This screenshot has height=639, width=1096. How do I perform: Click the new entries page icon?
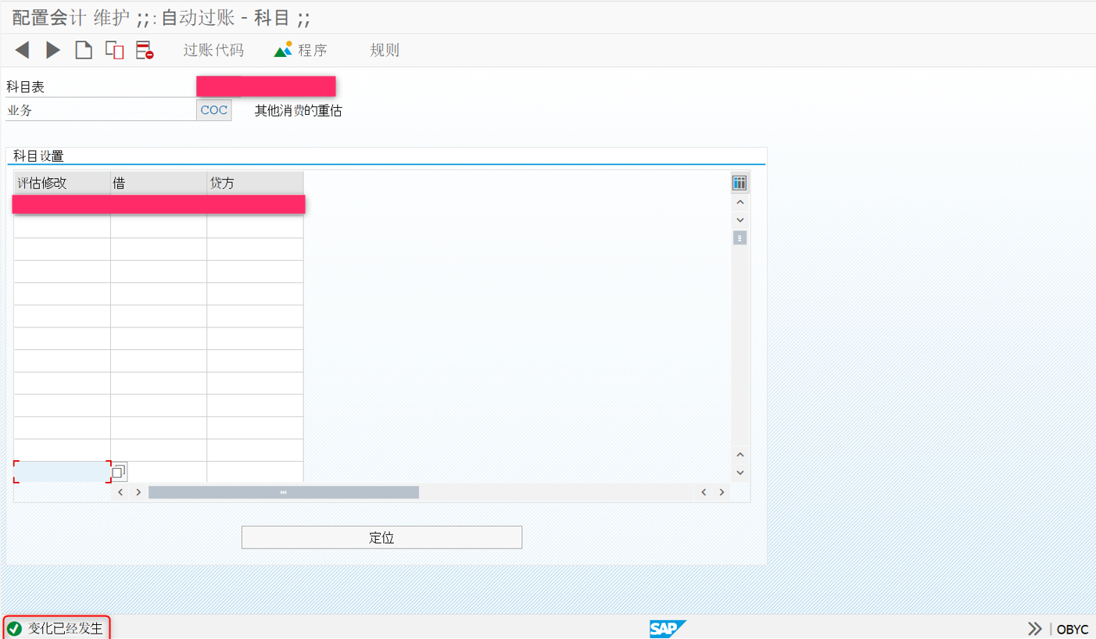[x=84, y=49]
